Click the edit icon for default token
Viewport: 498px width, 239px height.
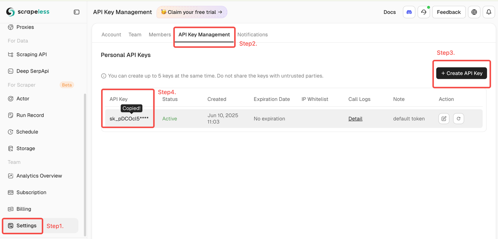(x=444, y=119)
